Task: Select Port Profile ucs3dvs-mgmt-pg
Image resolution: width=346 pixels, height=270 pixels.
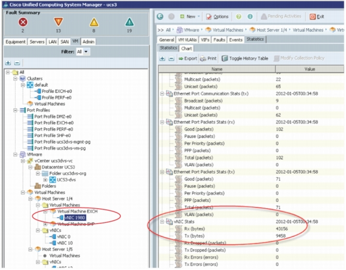Action: [62, 142]
